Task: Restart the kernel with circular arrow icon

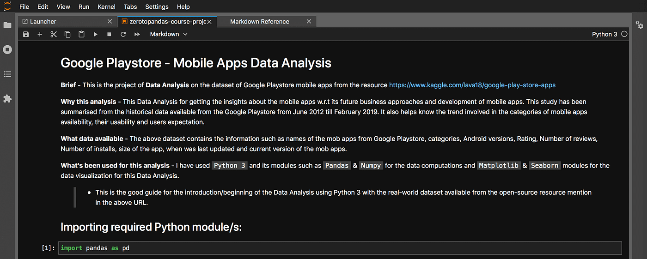Action: click(123, 34)
